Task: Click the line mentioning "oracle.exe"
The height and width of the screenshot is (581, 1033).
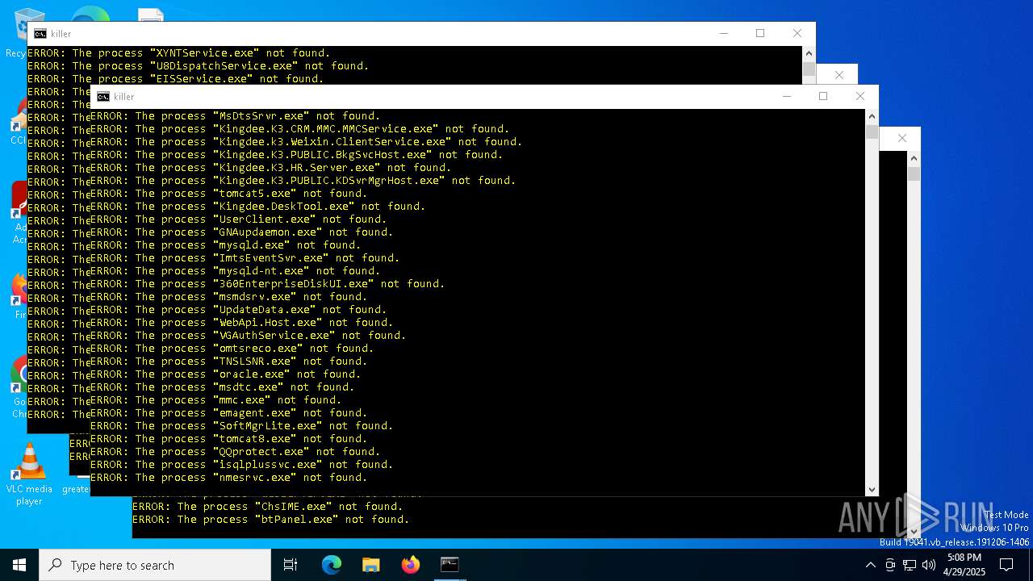Action: (x=225, y=374)
